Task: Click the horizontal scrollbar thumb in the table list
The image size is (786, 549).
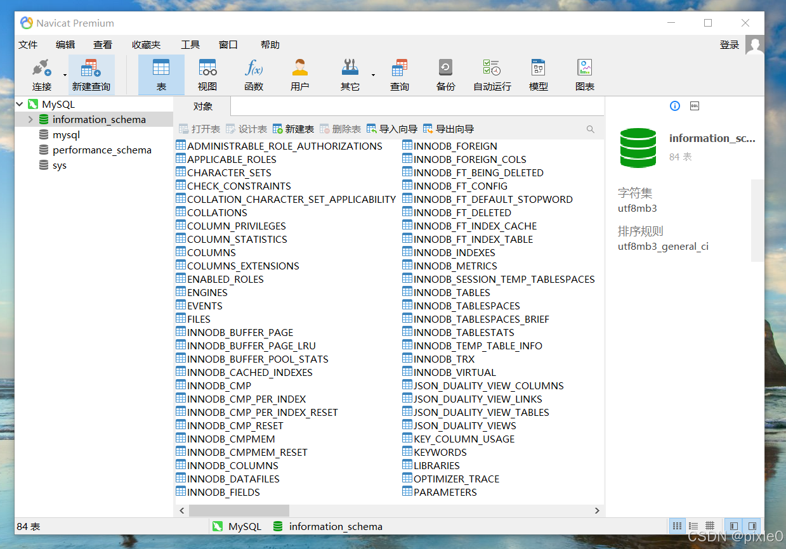Action: [x=239, y=510]
